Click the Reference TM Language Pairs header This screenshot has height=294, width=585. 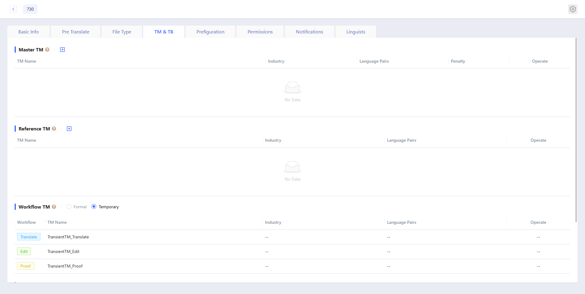coord(402,140)
